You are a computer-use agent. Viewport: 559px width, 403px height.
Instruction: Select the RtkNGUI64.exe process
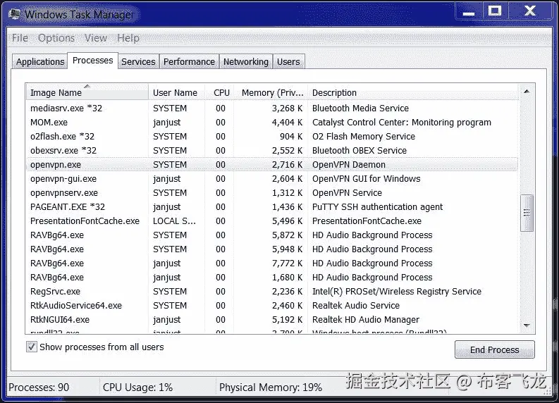[x=271, y=320]
